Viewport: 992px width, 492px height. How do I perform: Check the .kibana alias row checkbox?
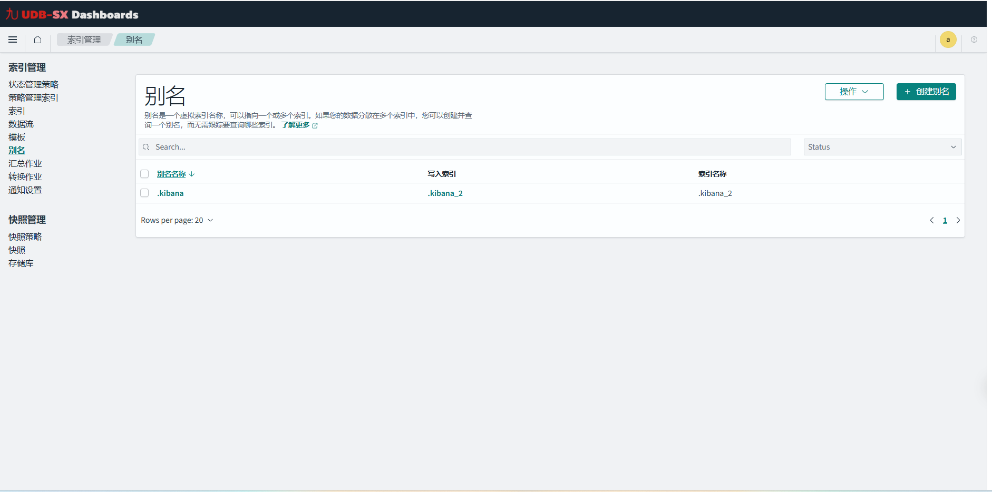click(x=144, y=193)
